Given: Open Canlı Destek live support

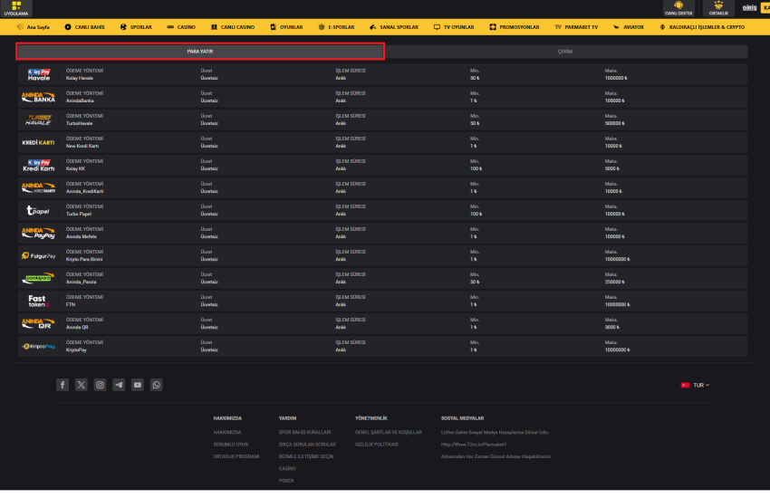Looking at the screenshot, I should click(x=679, y=8).
